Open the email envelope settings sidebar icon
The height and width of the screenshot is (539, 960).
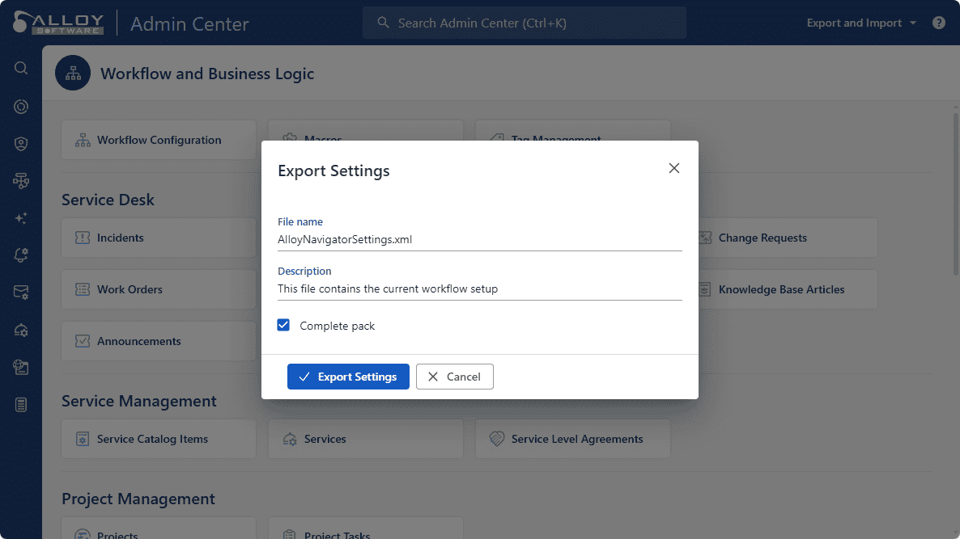21,293
